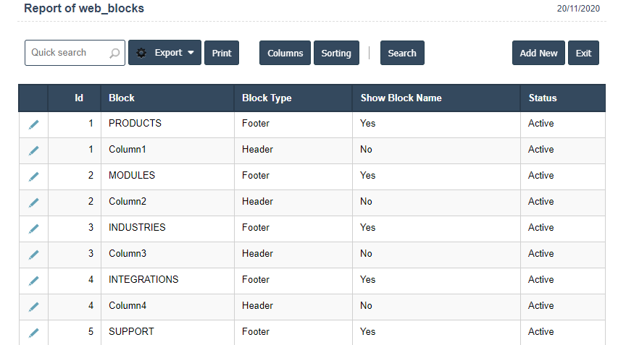Open the Sorting options
The image size is (626, 345).
(x=336, y=53)
